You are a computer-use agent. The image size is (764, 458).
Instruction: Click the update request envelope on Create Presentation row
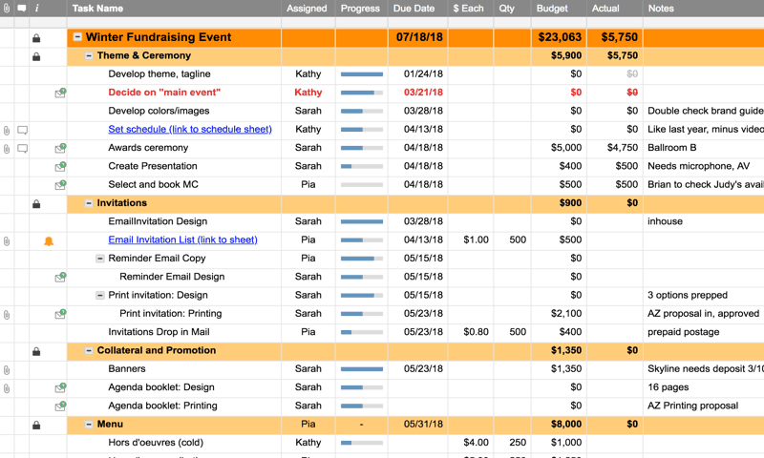pyautogui.click(x=60, y=167)
